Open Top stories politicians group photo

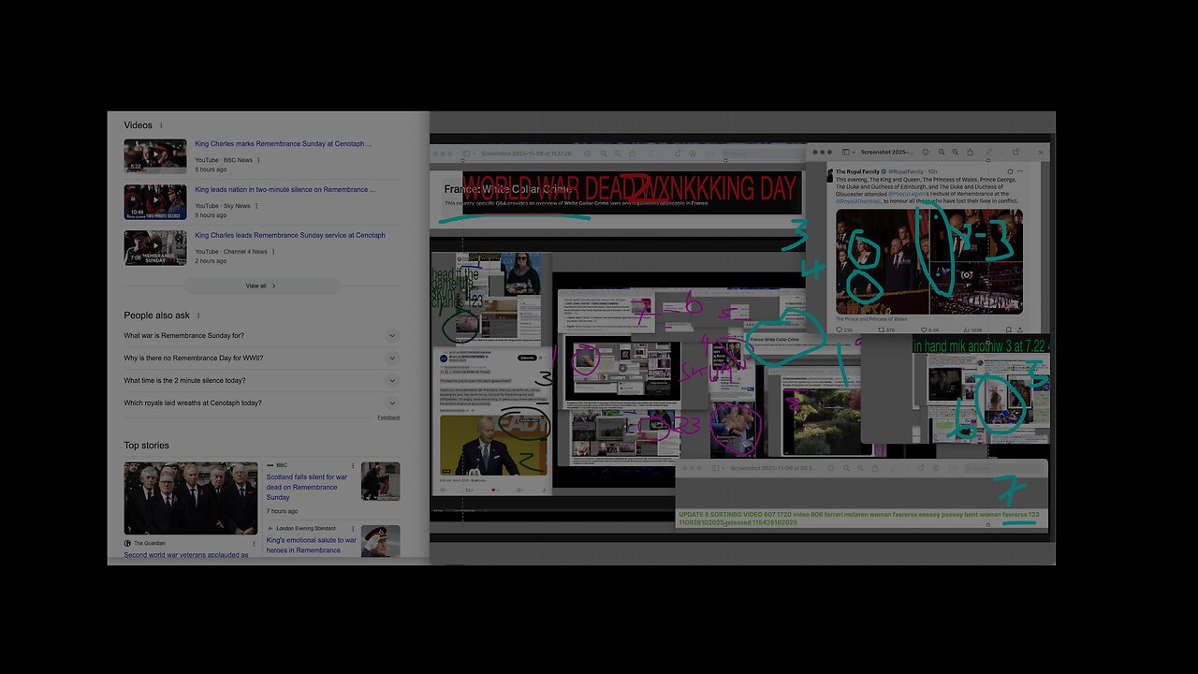191,498
